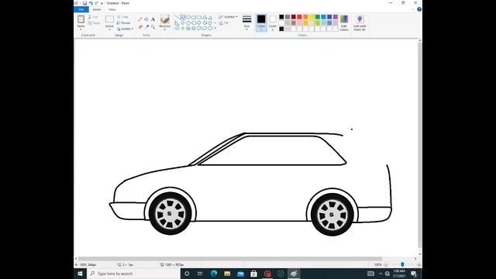
Task: Click the Paste clipboard icon
Action: [81, 19]
